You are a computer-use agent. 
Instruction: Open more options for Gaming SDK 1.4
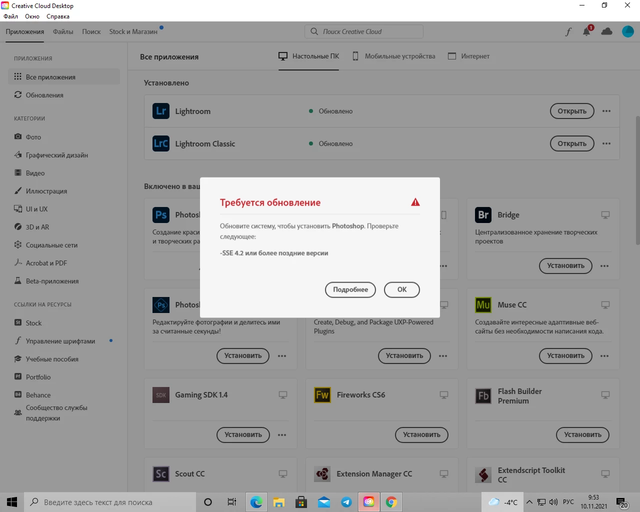click(x=282, y=435)
